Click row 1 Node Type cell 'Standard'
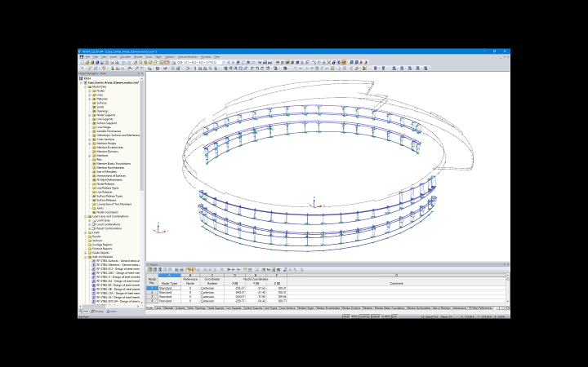 coord(170,289)
